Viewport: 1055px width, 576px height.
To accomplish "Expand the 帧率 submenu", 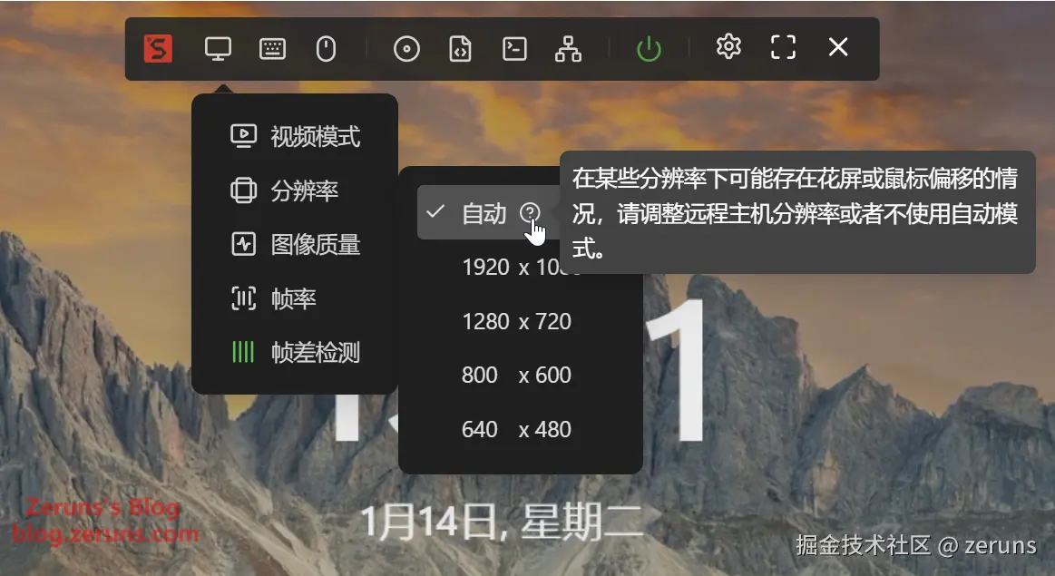I will [295, 298].
